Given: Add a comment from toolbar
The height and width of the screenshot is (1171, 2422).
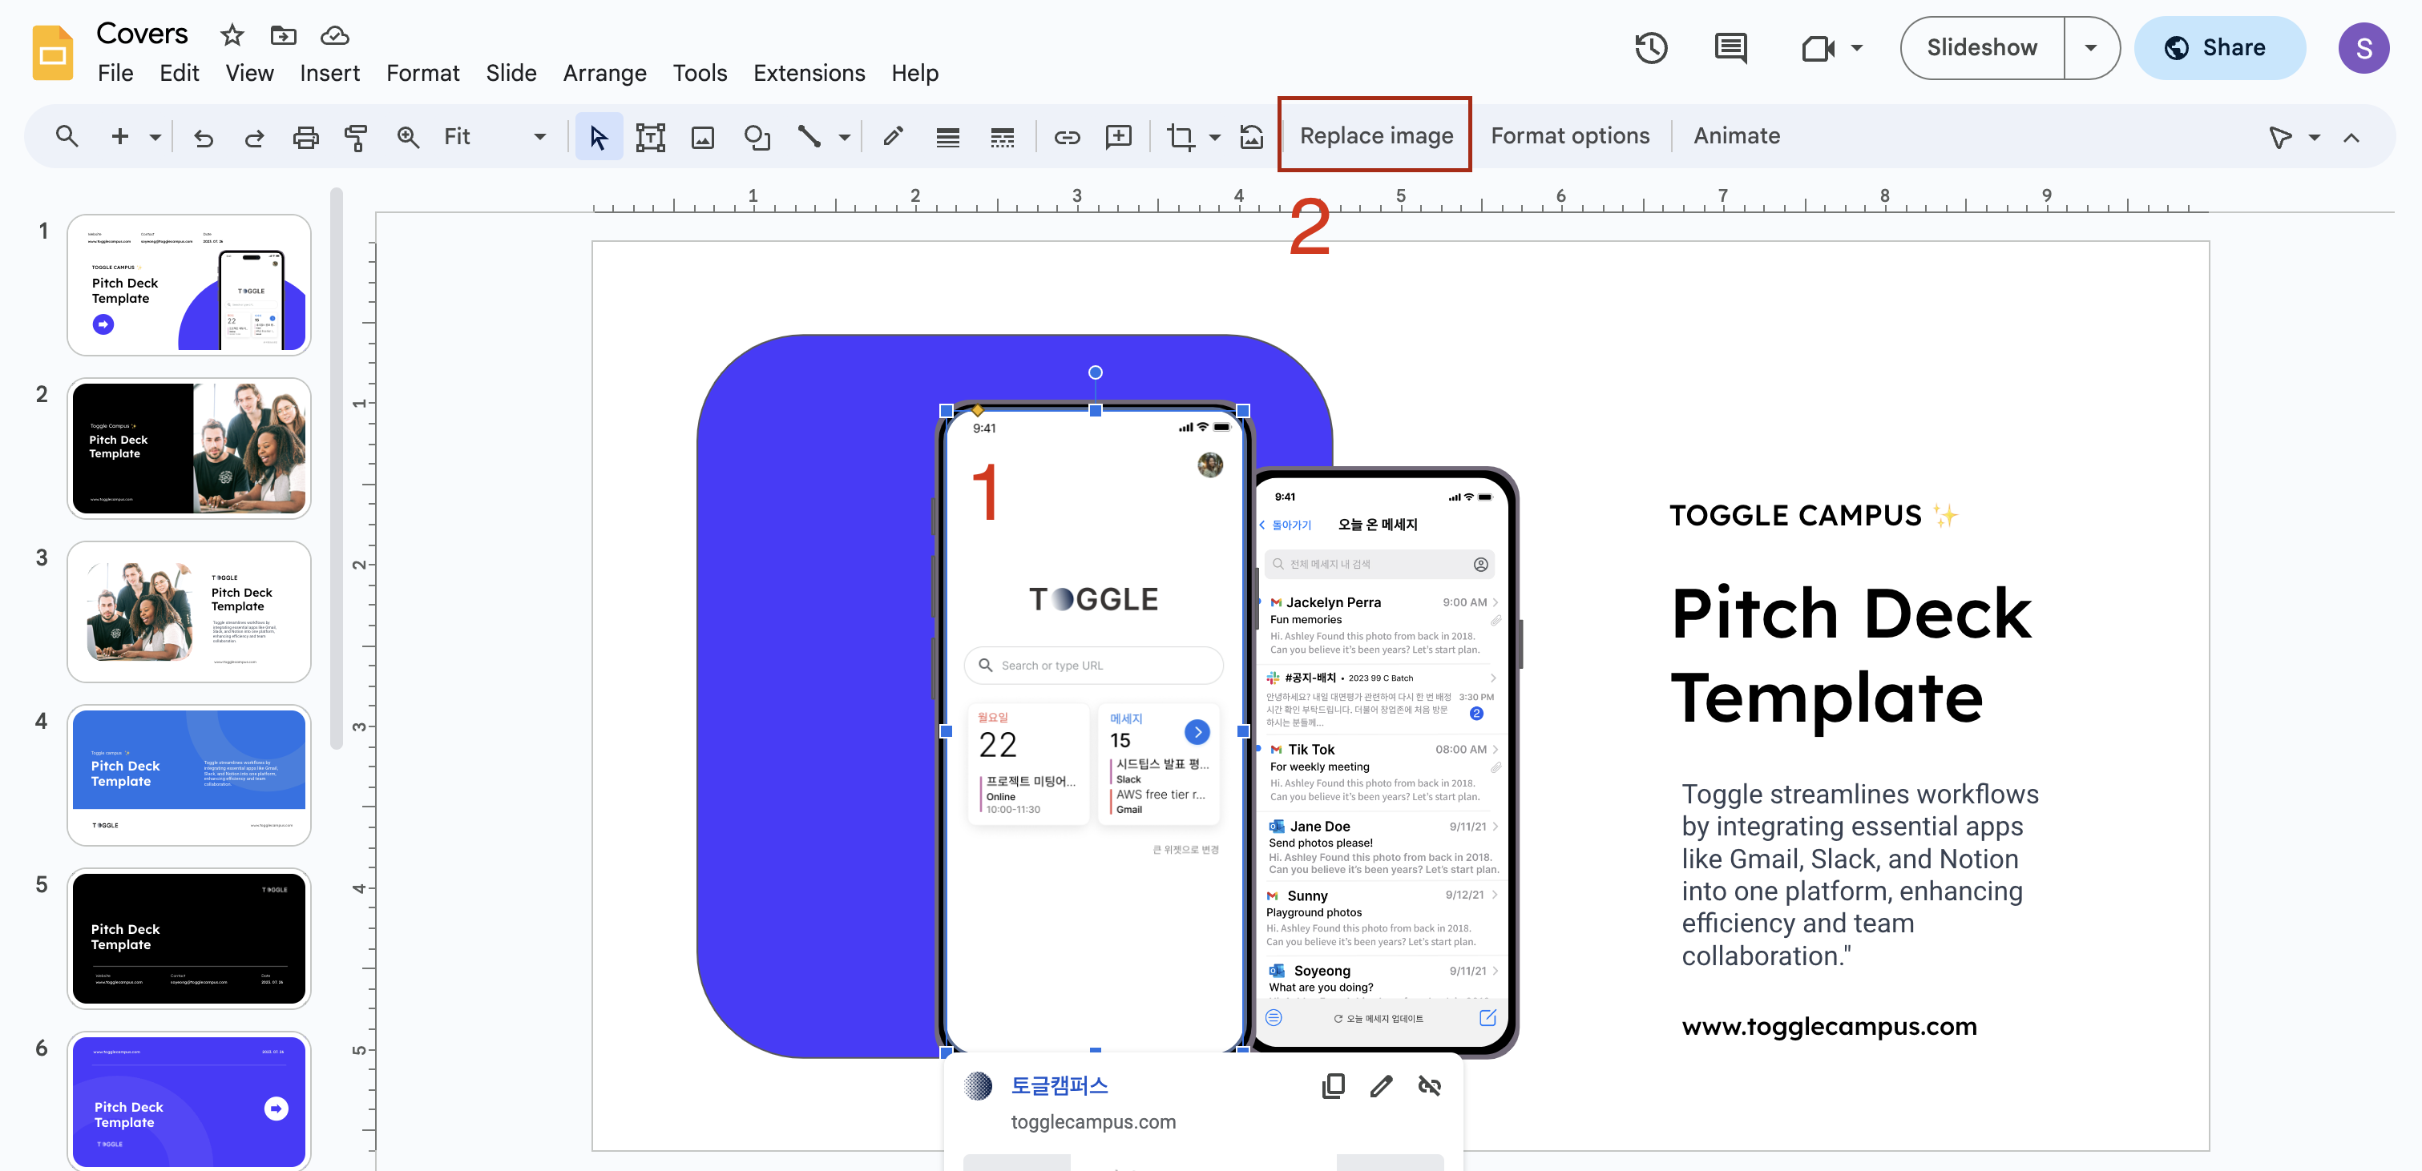Looking at the screenshot, I should click(x=1119, y=137).
